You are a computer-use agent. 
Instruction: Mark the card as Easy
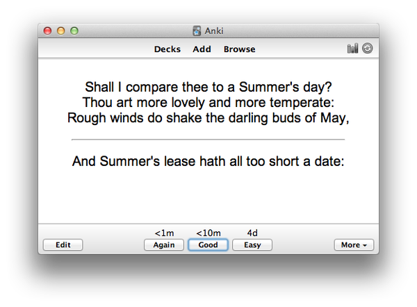[252, 245]
